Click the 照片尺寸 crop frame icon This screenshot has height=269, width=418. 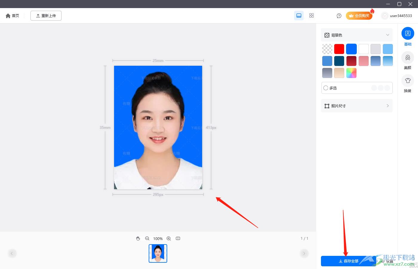pyautogui.click(x=327, y=106)
